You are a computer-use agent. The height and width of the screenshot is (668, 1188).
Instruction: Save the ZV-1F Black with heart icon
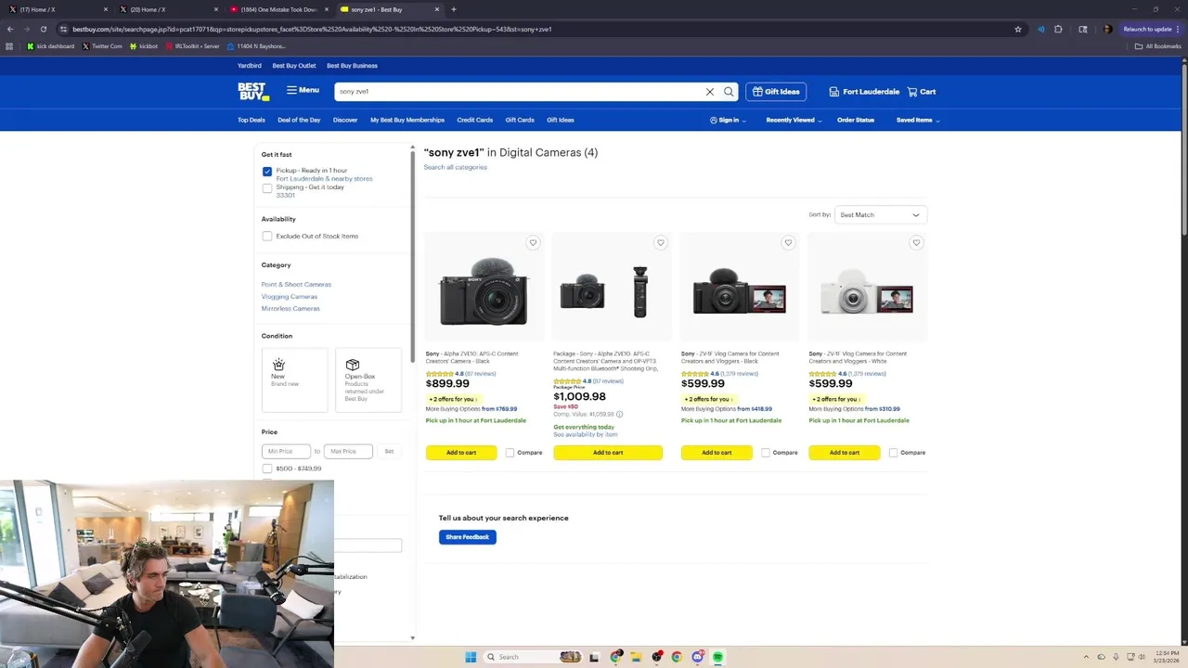click(788, 243)
